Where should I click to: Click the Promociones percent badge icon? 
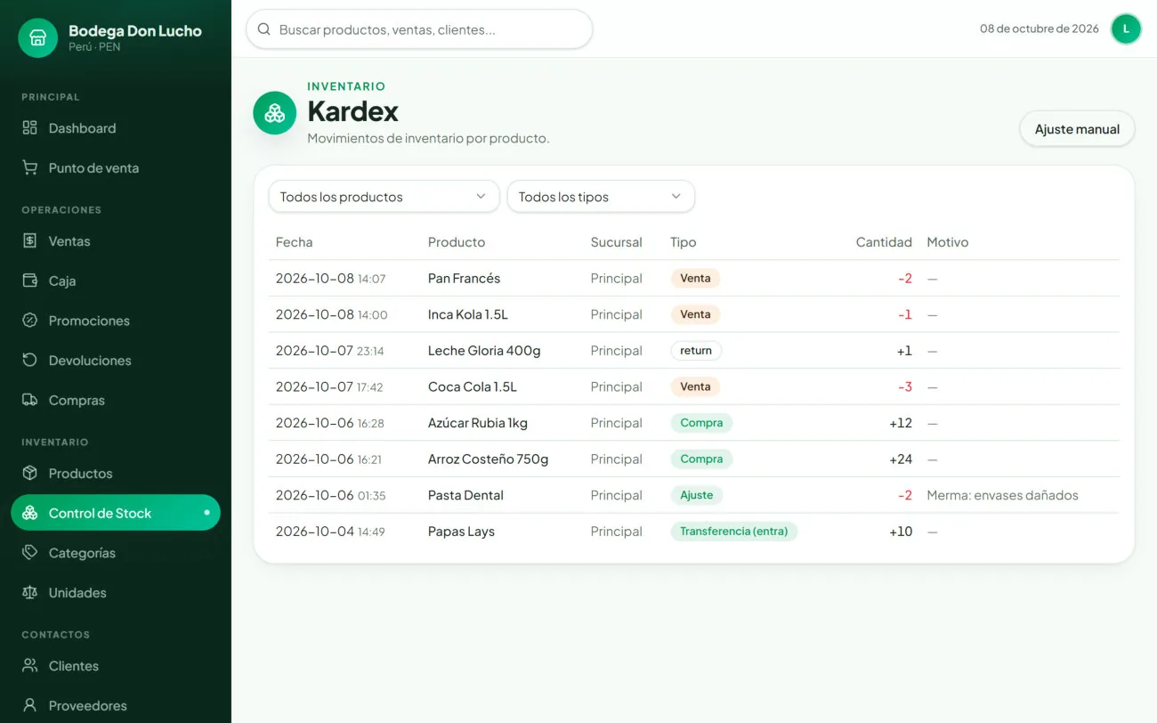[30, 321]
